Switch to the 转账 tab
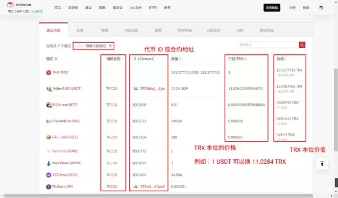The height and width of the screenshot is (198, 338). tap(104, 30)
